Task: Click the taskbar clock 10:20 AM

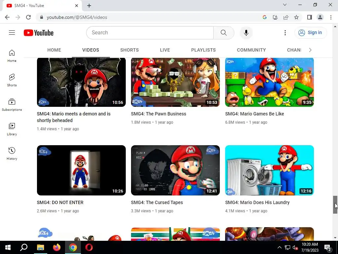Action: (310, 244)
